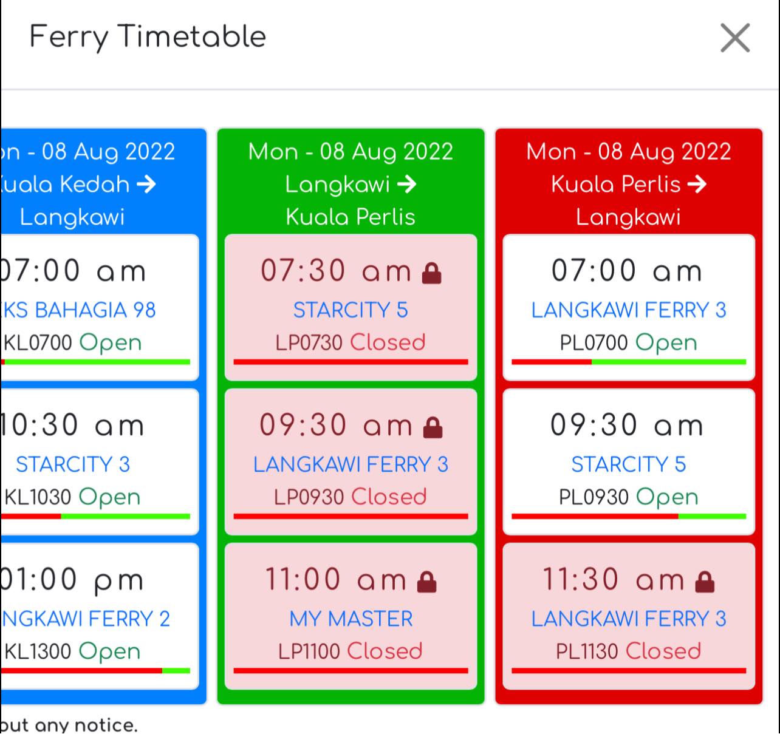Select the 07:00 am PL0700 Open trip
The image size is (780, 734).
(629, 308)
